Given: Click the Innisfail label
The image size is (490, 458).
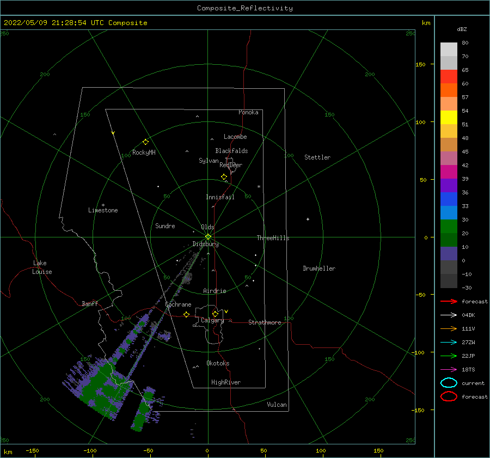Looking at the screenshot, I should pos(220,197).
